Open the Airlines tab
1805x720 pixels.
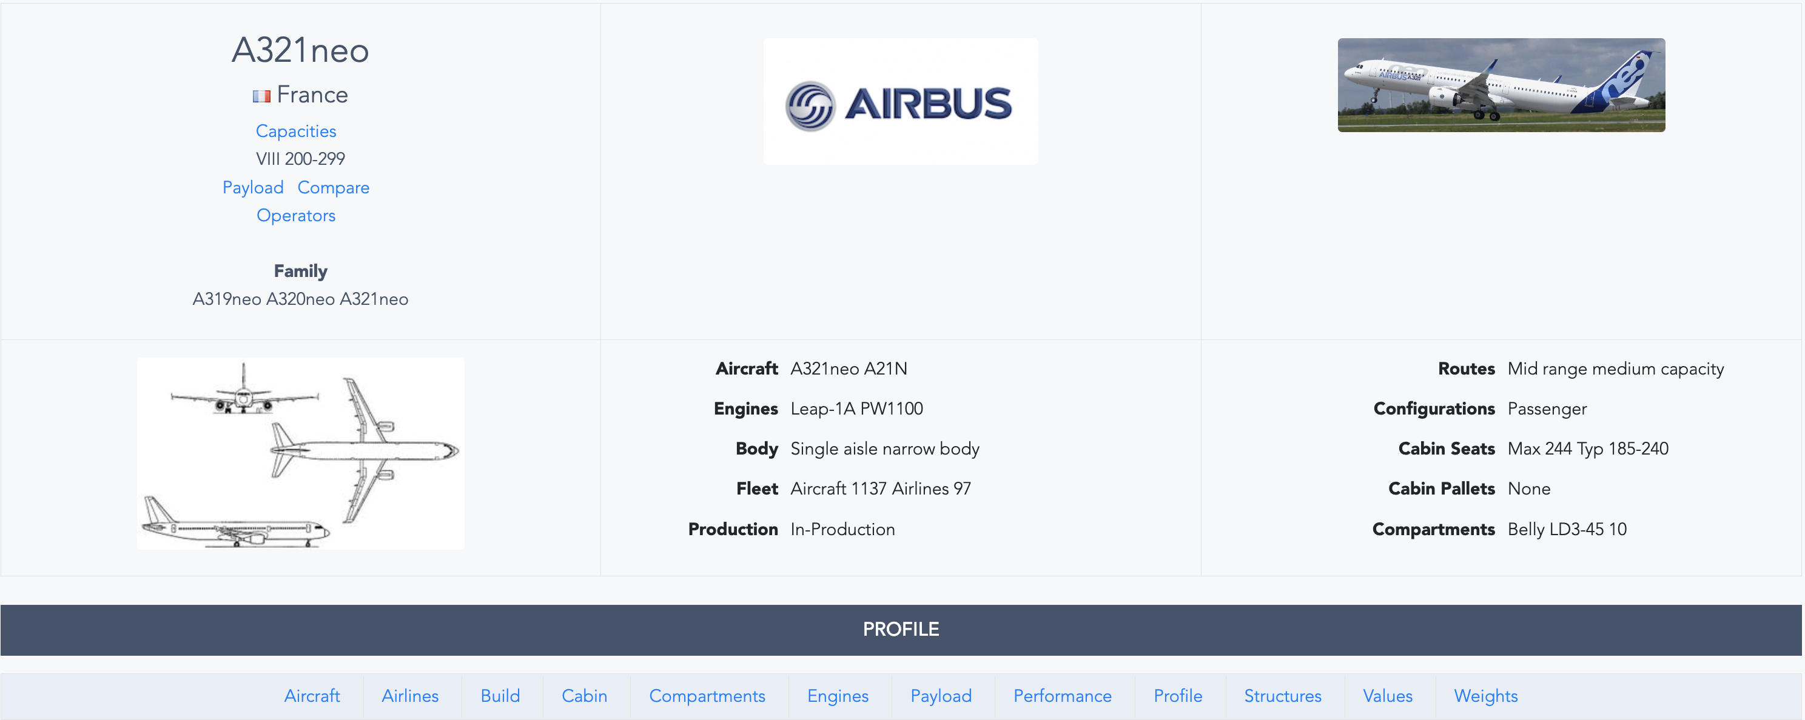(410, 696)
